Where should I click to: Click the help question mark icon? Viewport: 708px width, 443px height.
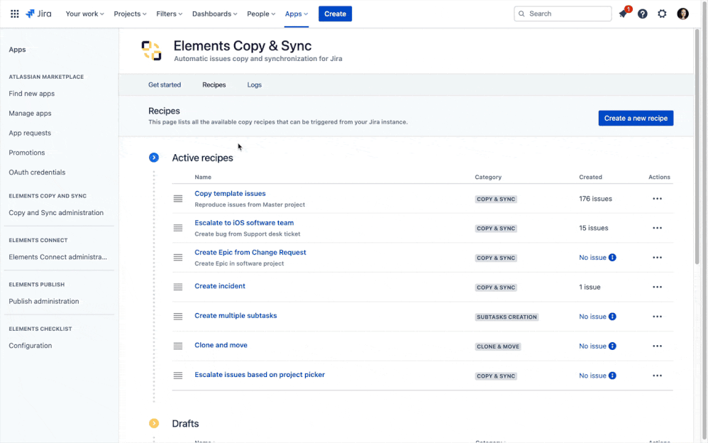642,13
